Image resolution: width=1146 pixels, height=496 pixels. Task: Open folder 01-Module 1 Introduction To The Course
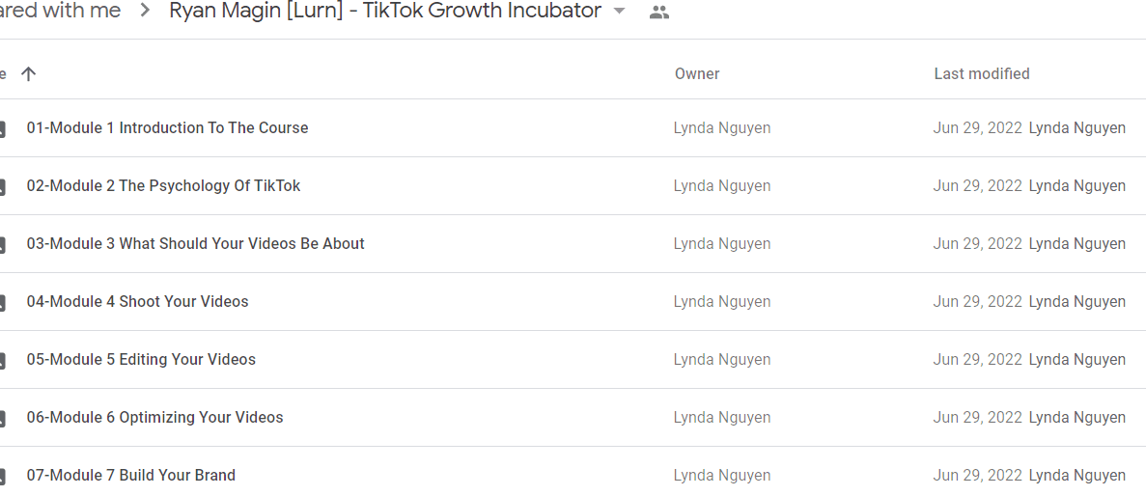167,127
